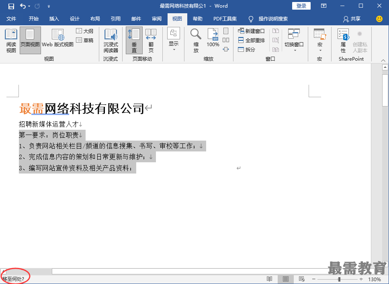Switch to 阅读视图 reading mode
Viewport: 389px width, 284px height.
(11, 41)
